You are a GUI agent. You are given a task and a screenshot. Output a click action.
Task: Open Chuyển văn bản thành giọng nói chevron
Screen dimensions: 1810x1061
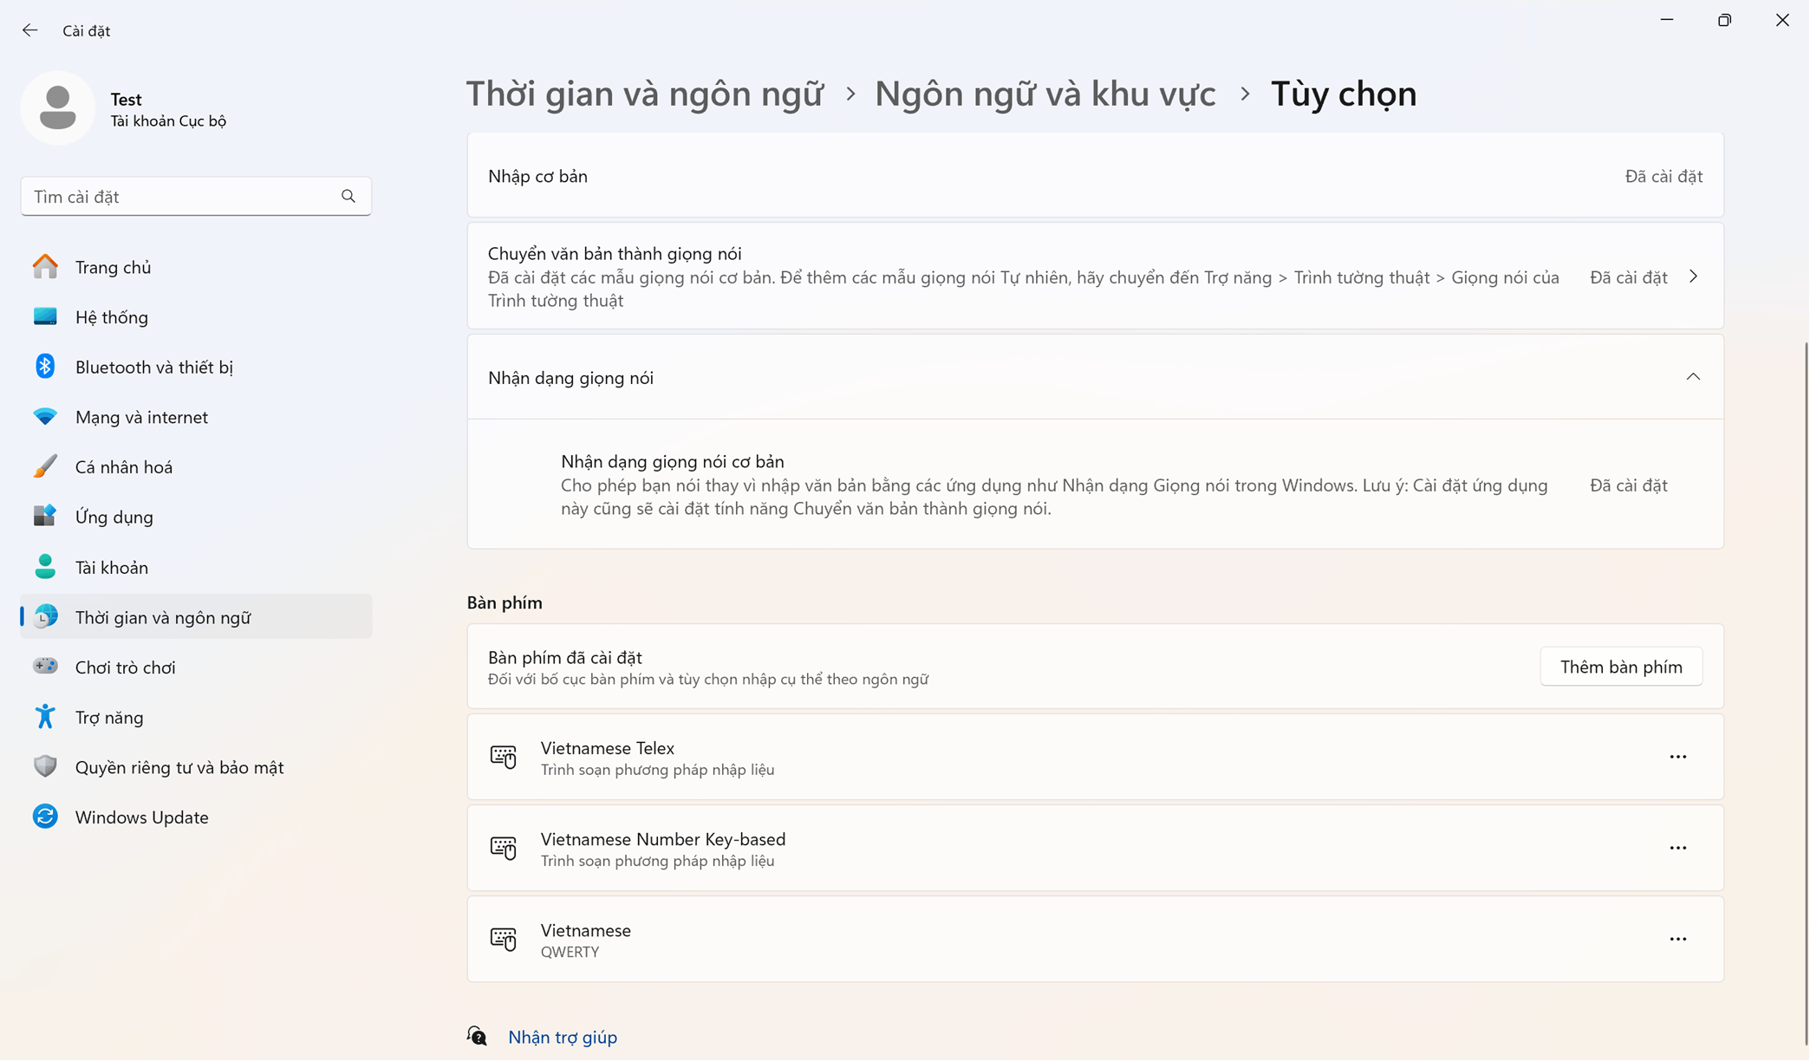(x=1692, y=277)
